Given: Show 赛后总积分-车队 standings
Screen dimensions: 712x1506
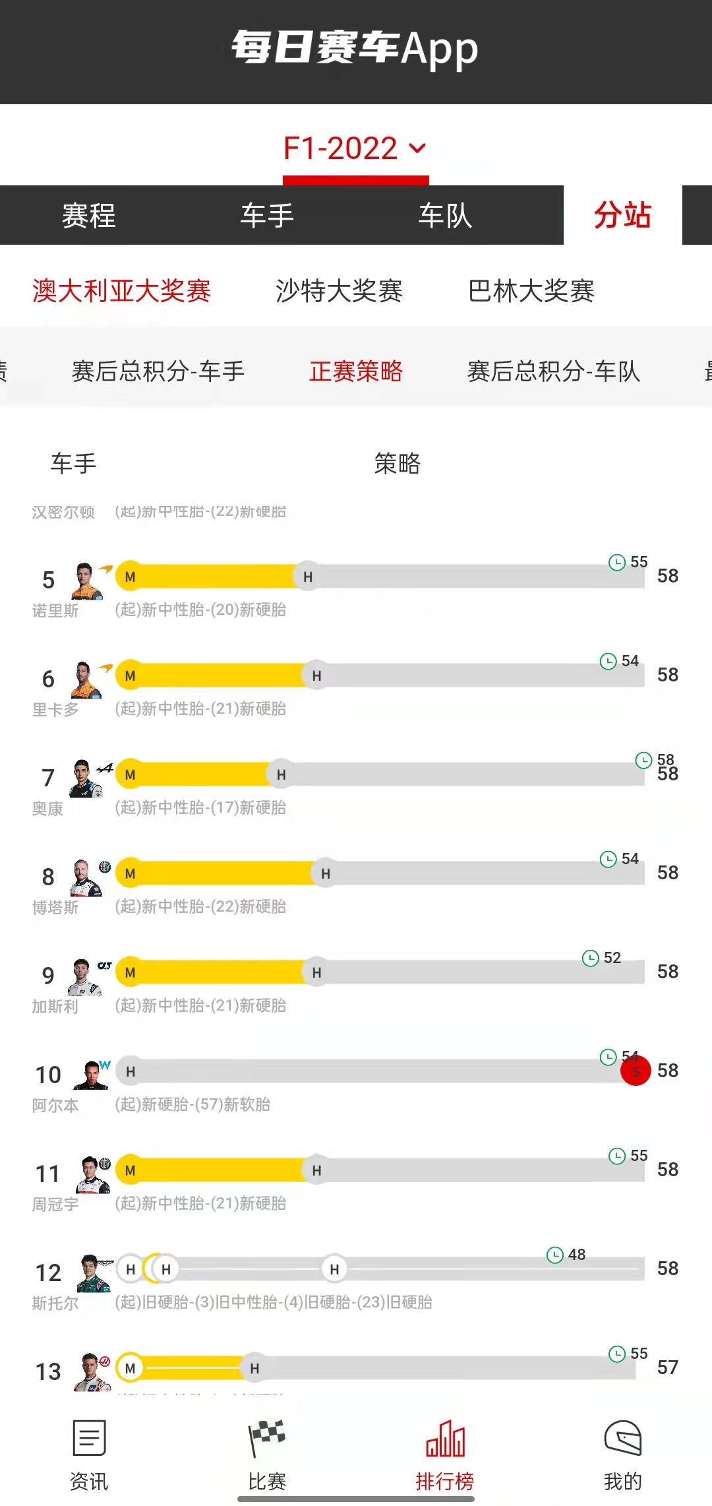Looking at the screenshot, I should pos(554,371).
